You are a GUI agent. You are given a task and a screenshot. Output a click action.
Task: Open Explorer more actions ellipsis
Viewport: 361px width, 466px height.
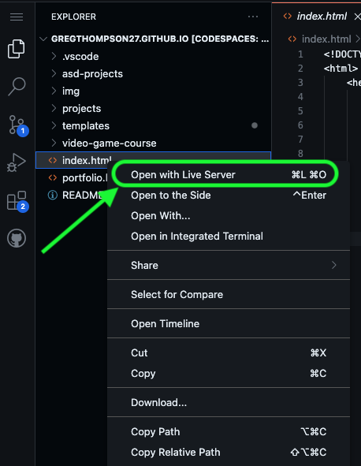tap(253, 17)
